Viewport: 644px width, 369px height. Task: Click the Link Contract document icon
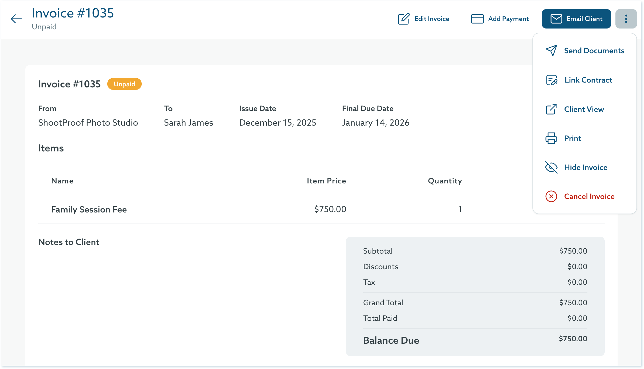(551, 80)
